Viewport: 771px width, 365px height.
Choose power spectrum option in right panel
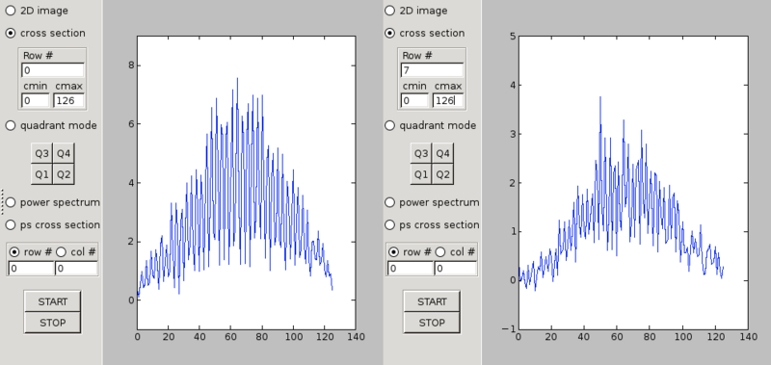point(389,202)
